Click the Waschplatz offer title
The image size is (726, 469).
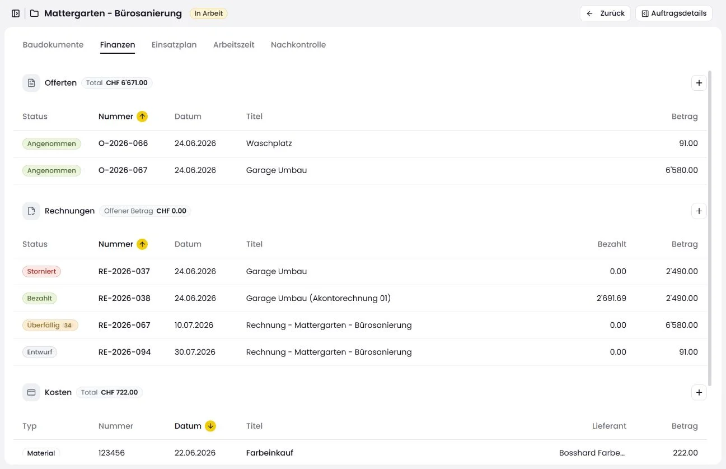click(x=269, y=143)
